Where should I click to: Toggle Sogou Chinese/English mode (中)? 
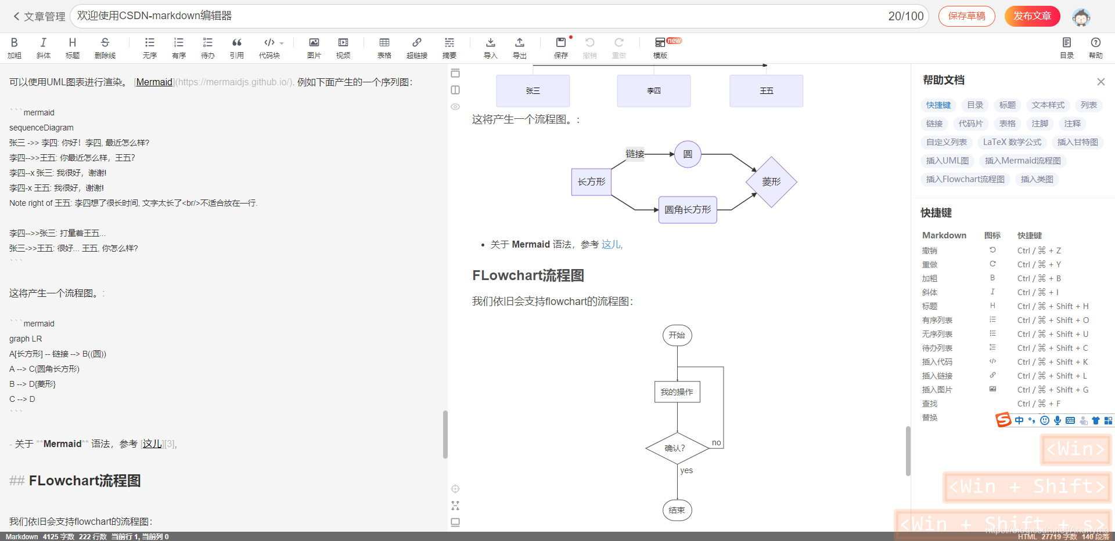coord(1019,420)
